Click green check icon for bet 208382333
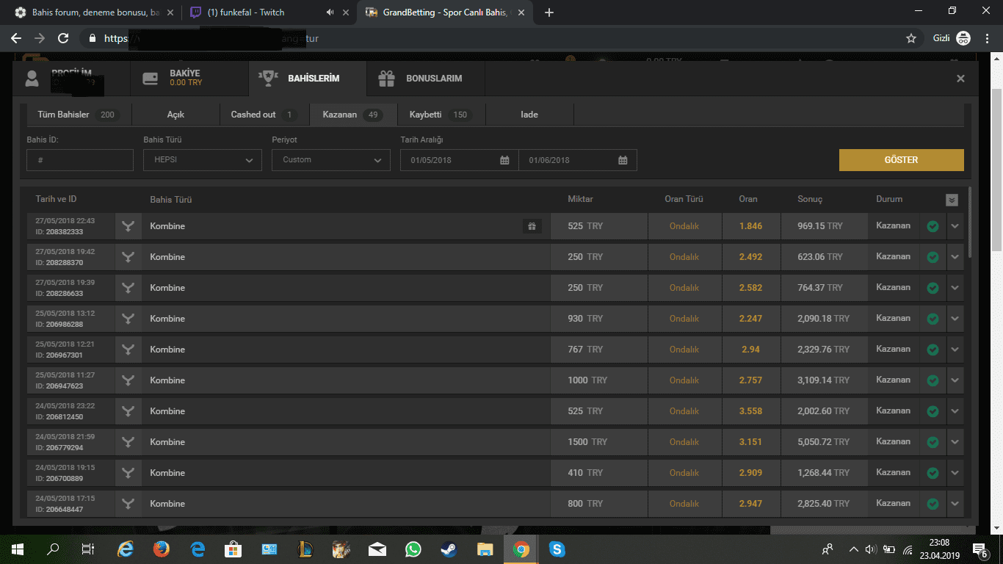 pyautogui.click(x=933, y=226)
